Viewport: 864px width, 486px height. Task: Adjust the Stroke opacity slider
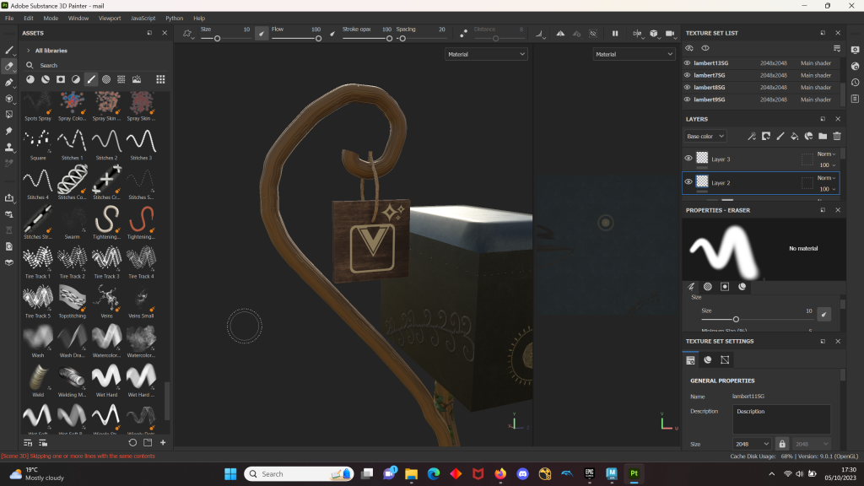click(x=368, y=39)
